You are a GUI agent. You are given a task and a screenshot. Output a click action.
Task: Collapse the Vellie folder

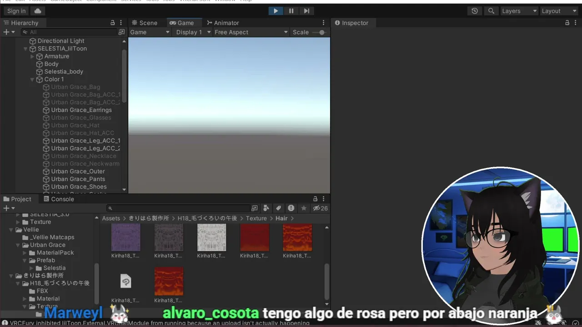[x=12, y=230]
